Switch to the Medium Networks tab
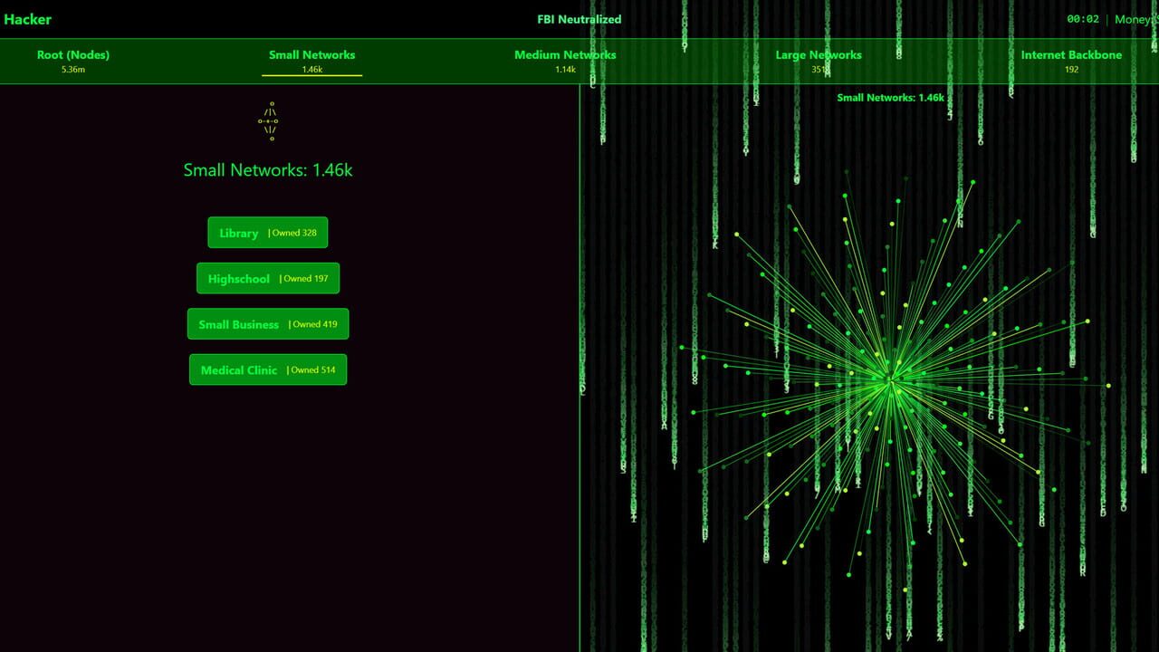This screenshot has height=652, width=1159. point(565,61)
